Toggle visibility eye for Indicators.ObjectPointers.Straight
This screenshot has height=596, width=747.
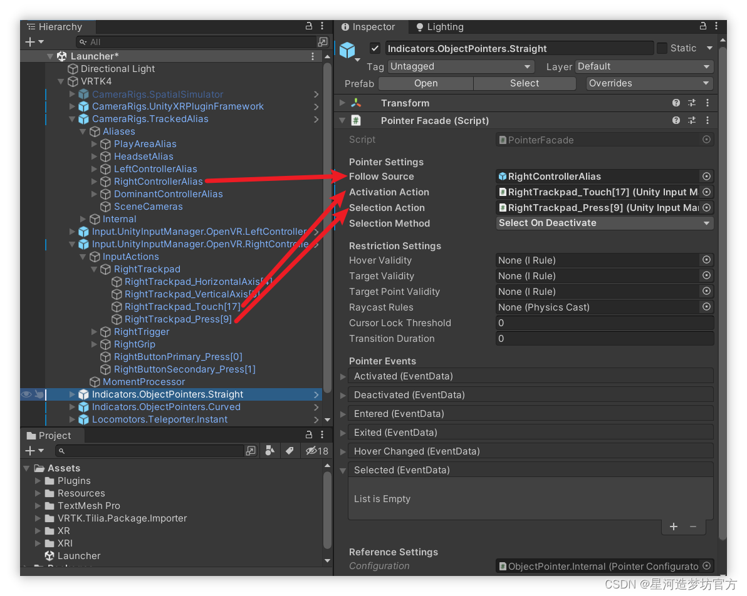(27, 394)
